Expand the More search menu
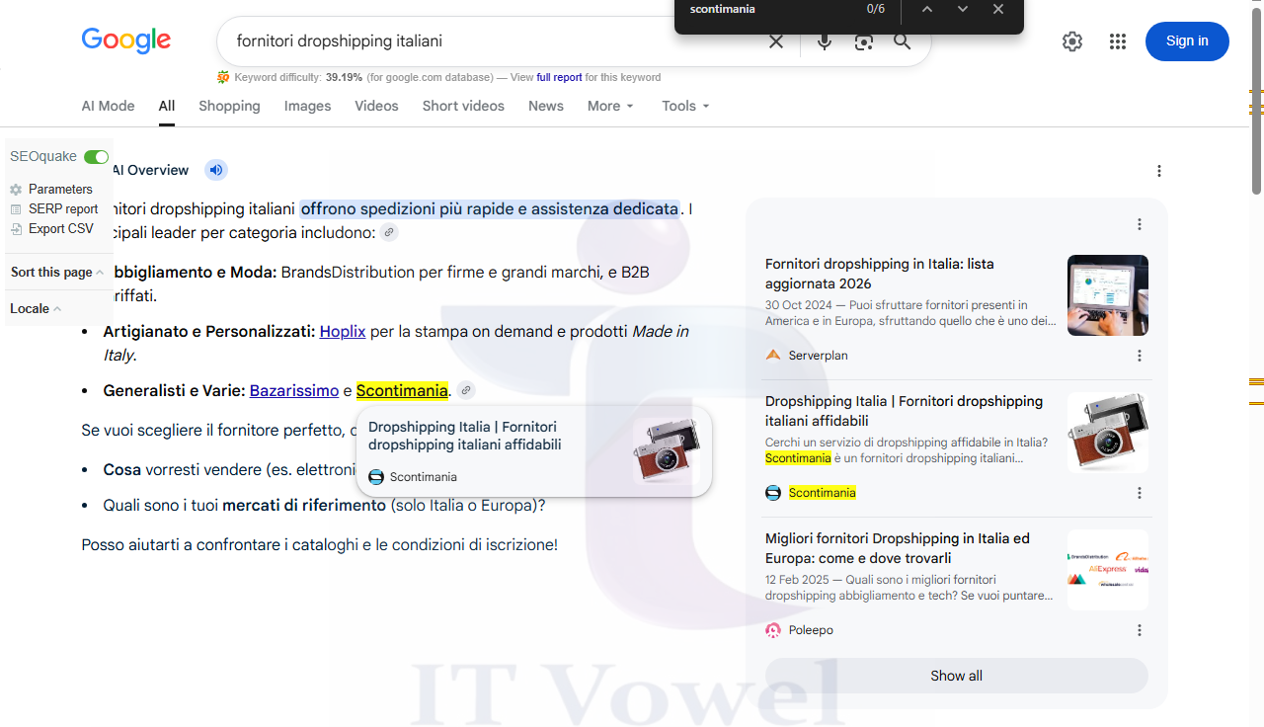The height and width of the screenshot is (727, 1264). pyautogui.click(x=610, y=106)
